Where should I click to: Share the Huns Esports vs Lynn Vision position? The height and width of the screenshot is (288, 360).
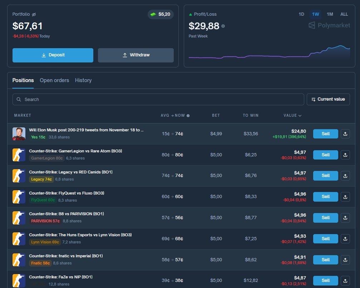345,239
